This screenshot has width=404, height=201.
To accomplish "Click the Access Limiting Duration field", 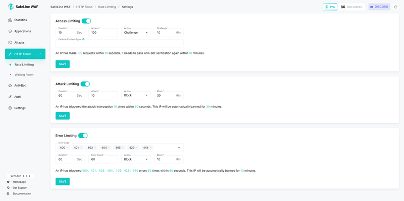I will click(70, 32).
